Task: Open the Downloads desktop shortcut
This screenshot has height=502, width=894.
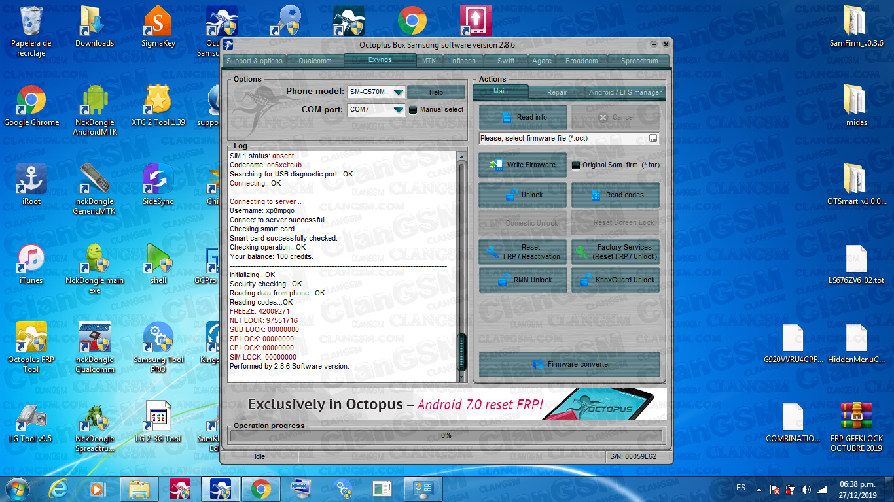Action: point(94,26)
